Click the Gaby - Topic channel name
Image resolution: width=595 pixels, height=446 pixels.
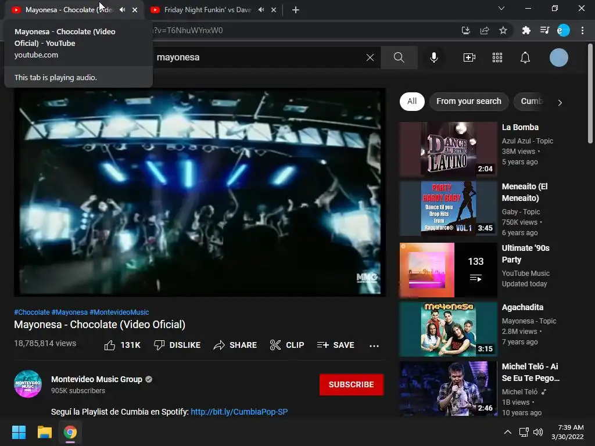tap(521, 212)
